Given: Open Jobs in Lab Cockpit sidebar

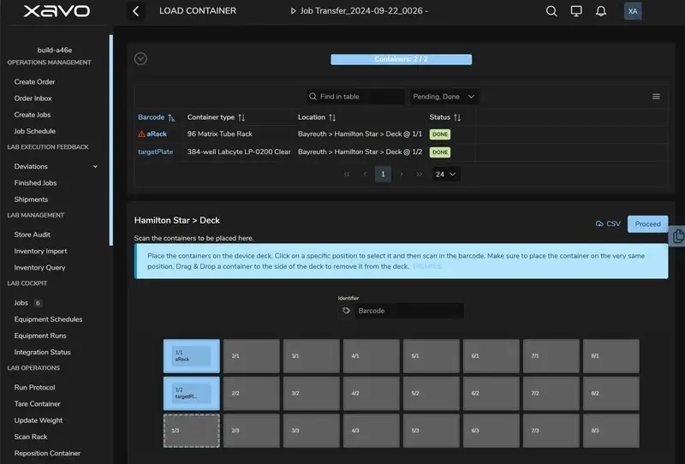Looking at the screenshot, I should click(21, 303).
